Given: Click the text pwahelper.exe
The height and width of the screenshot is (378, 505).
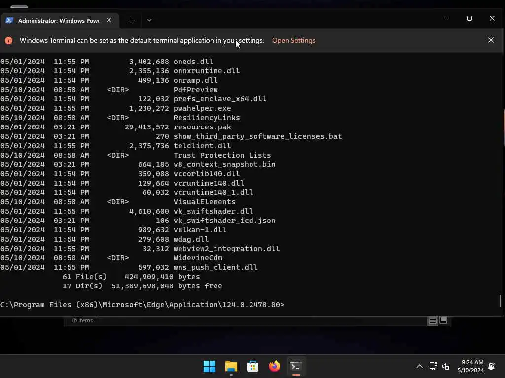Looking at the screenshot, I should pyautogui.click(x=202, y=108).
